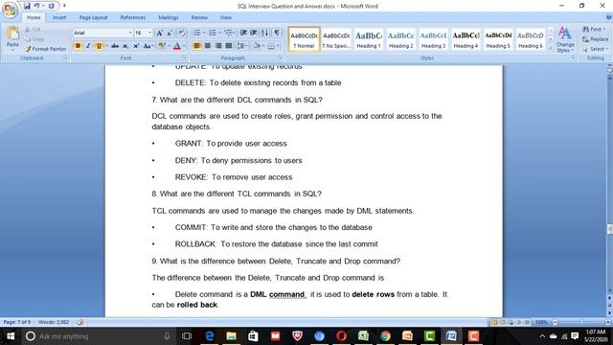613x345 pixels.
Task: Toggle Show/Hide paragraph marks
Action: coord(277,33)
